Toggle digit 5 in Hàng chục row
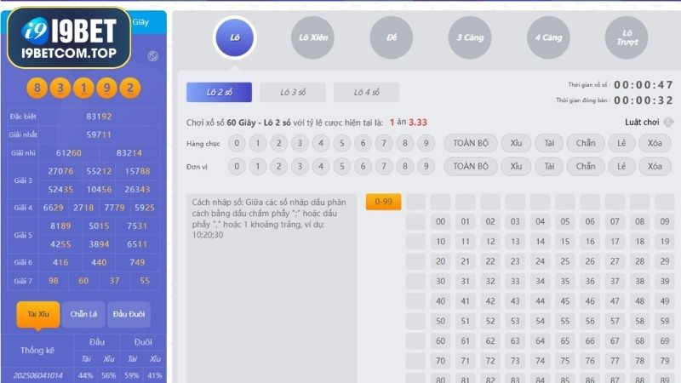The image size is (681, 383). pos(340,143)
